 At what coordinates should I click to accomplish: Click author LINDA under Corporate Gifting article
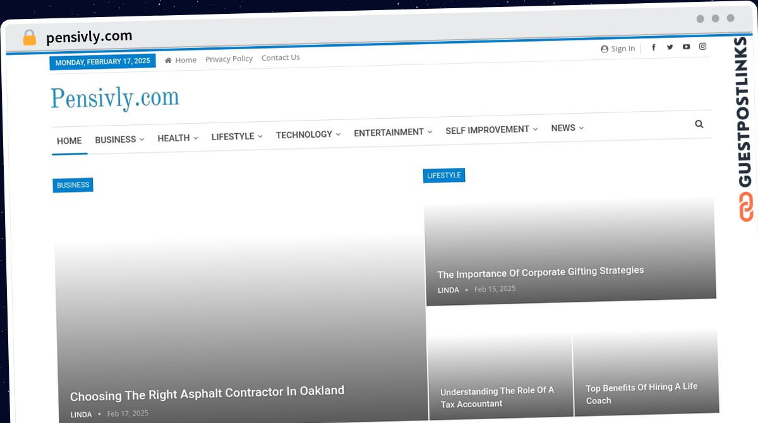pyautogui.click(x=448, y=290)
